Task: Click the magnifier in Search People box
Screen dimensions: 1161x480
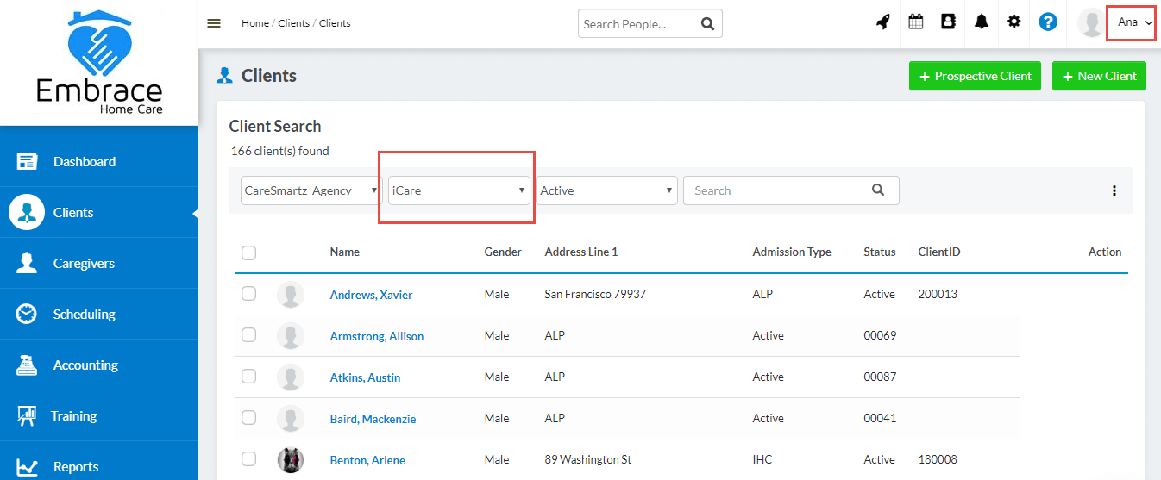Action: [x=707, y=24]
